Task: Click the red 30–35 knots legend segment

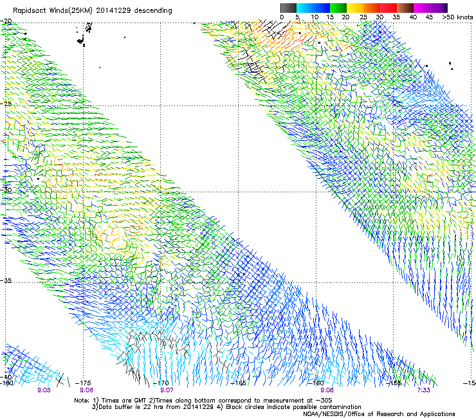Action: pos(389,8)
